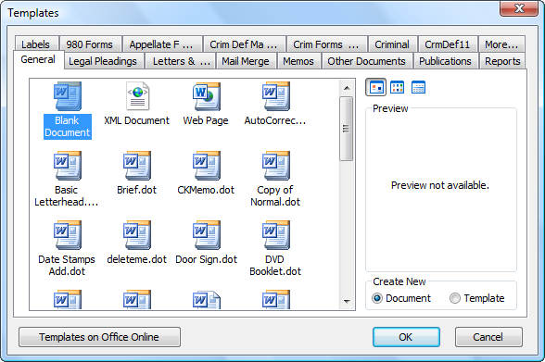Open the Crim Def Ma ... tab
Image resolution: width=545 pixels, height=362 pixels.
[x=244, y=44]
